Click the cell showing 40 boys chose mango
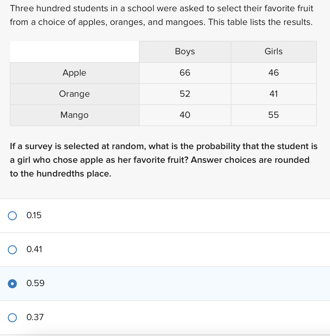The height and width of the screenshot is (336, 330). 185,115
